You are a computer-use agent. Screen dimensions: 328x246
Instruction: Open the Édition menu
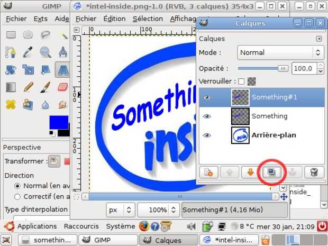[x=114, y=19]
